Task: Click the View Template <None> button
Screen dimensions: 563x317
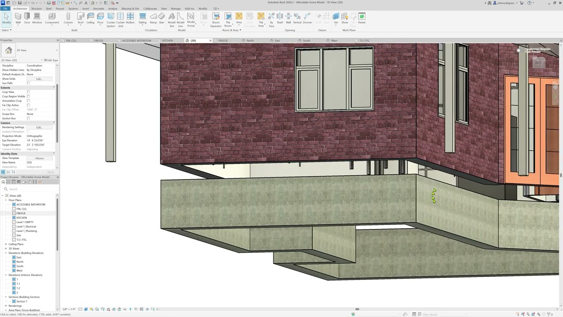Action: coord(39,158)
